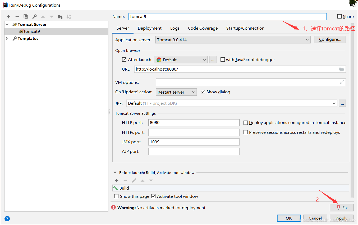Copy configuration icon in left toolbar
Screen dimensions: 358x225
point(26,17)
